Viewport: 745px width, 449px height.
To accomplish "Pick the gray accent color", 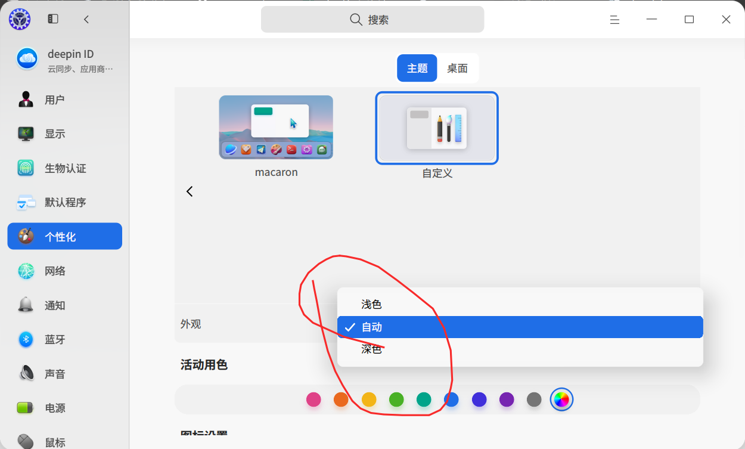I will tap(534, 400).
